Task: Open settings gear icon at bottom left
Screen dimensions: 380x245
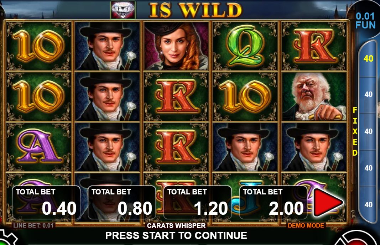Action: pos(7,239)
